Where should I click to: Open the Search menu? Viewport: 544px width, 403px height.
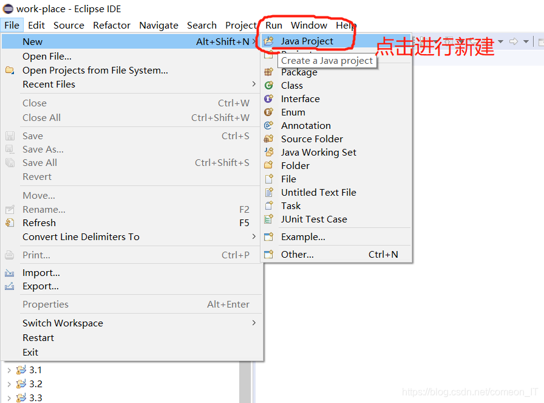(202, 26)
